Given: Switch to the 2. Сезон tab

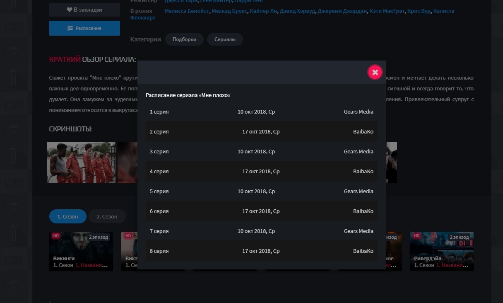Looking at the screenshot, I should (x=107, y=216).
